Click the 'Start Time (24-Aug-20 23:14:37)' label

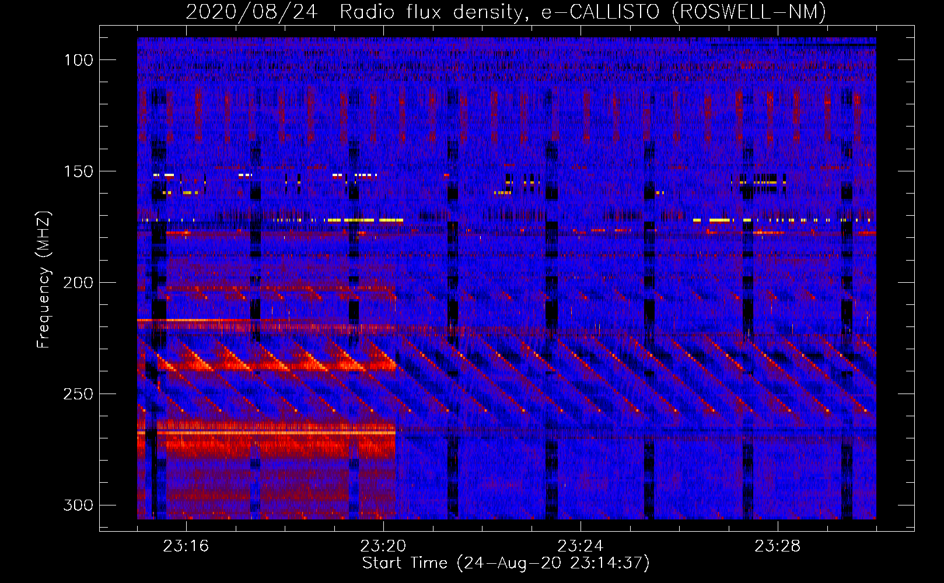click(506, 563)
